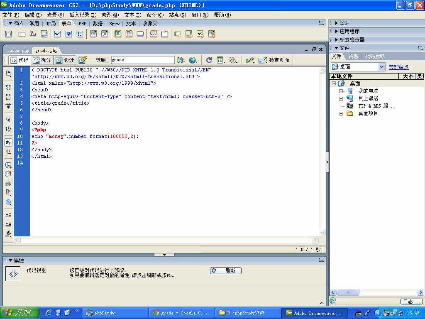Image resolution: width=425 pixels, height=319 pixels.
Task: Insert a form button element
Action: point(140,34)
